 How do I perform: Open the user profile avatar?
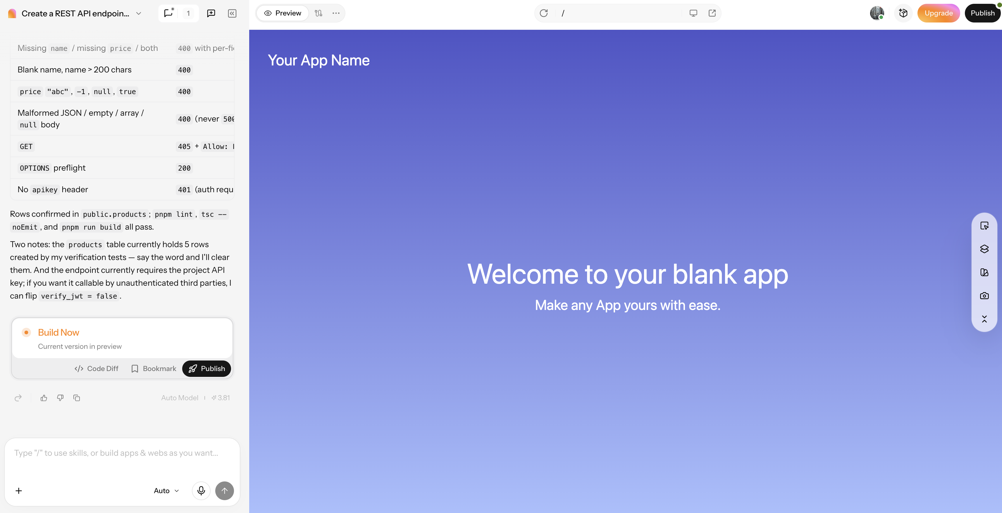[877, 13]
